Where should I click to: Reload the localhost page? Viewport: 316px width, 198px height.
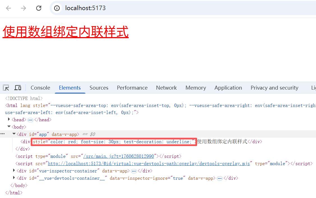pos(38,8)
